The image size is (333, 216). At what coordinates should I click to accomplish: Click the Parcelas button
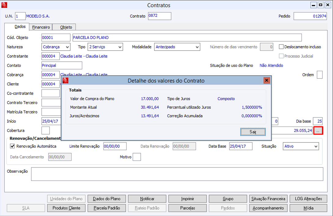click(x=187, y=208)
